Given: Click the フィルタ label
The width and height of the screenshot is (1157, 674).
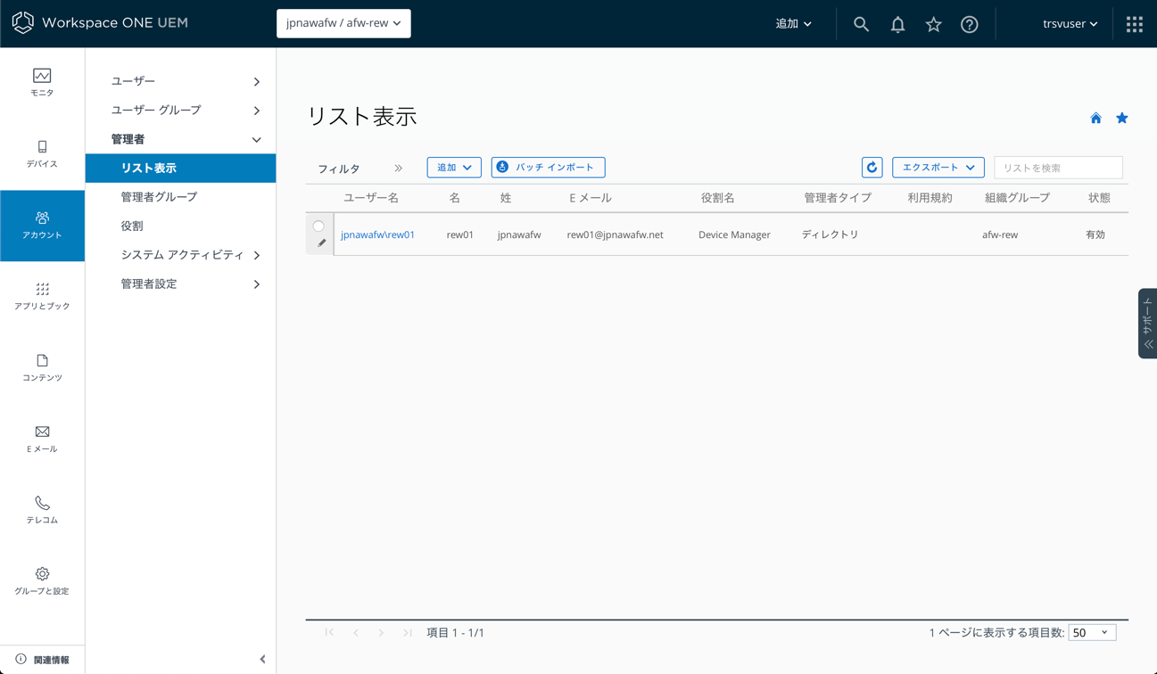Looking at the screenshot, I should [339, 168].
